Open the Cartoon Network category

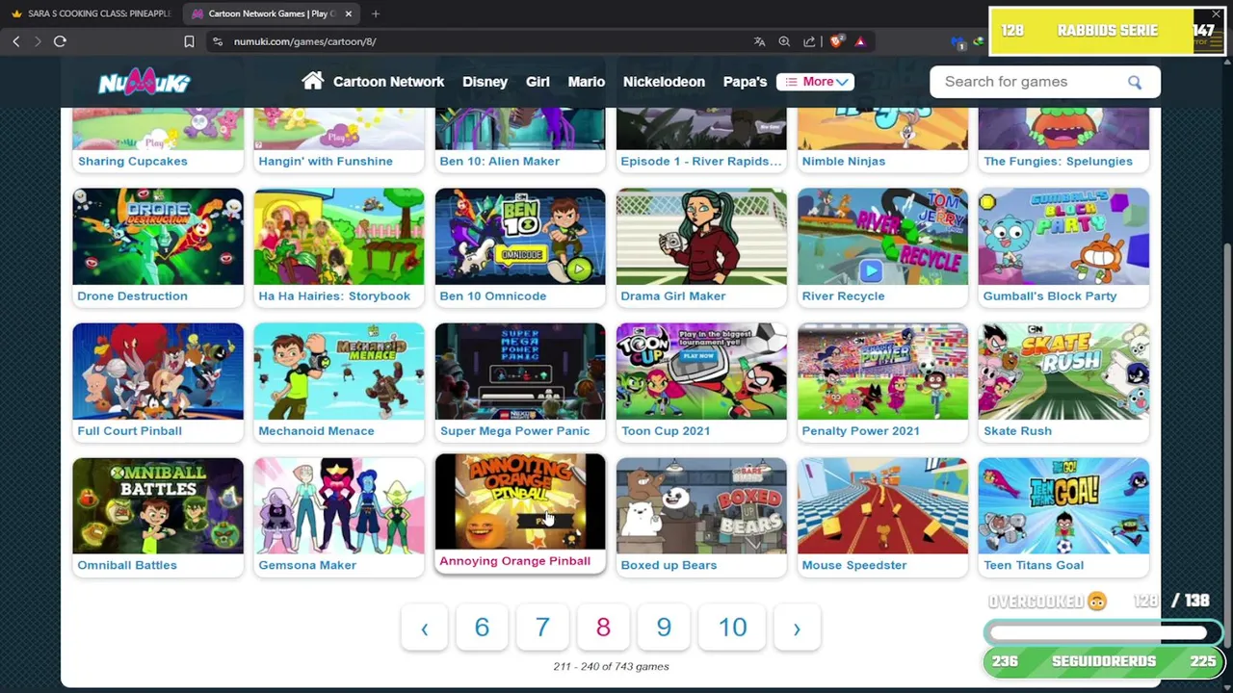[x=388, y=82]
